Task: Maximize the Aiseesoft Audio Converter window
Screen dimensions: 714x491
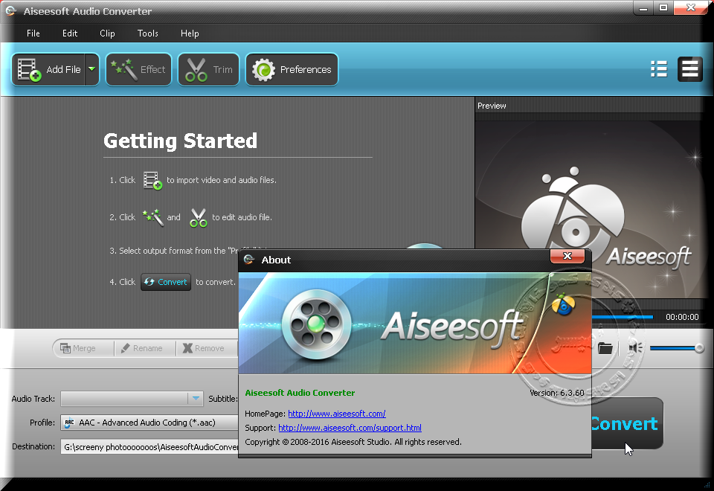Action: [x=663, y=7]
